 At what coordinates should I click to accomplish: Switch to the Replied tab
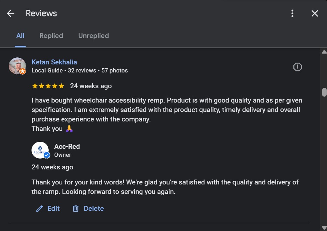51,36
